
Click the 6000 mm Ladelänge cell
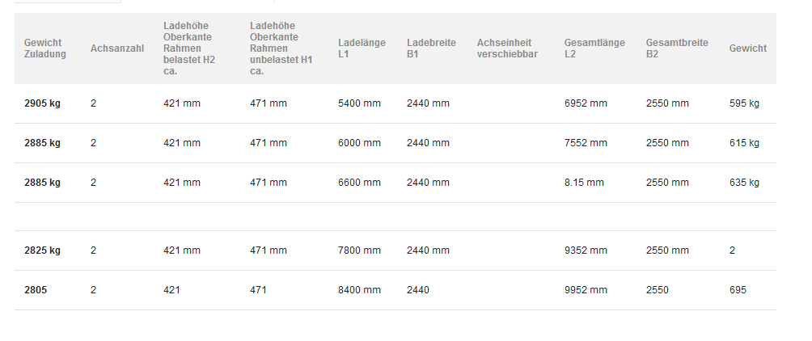pos(359,143)
